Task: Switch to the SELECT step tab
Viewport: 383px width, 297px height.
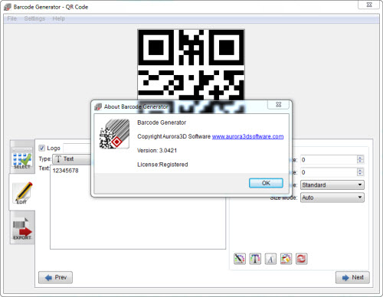Action: click(22, 157)
